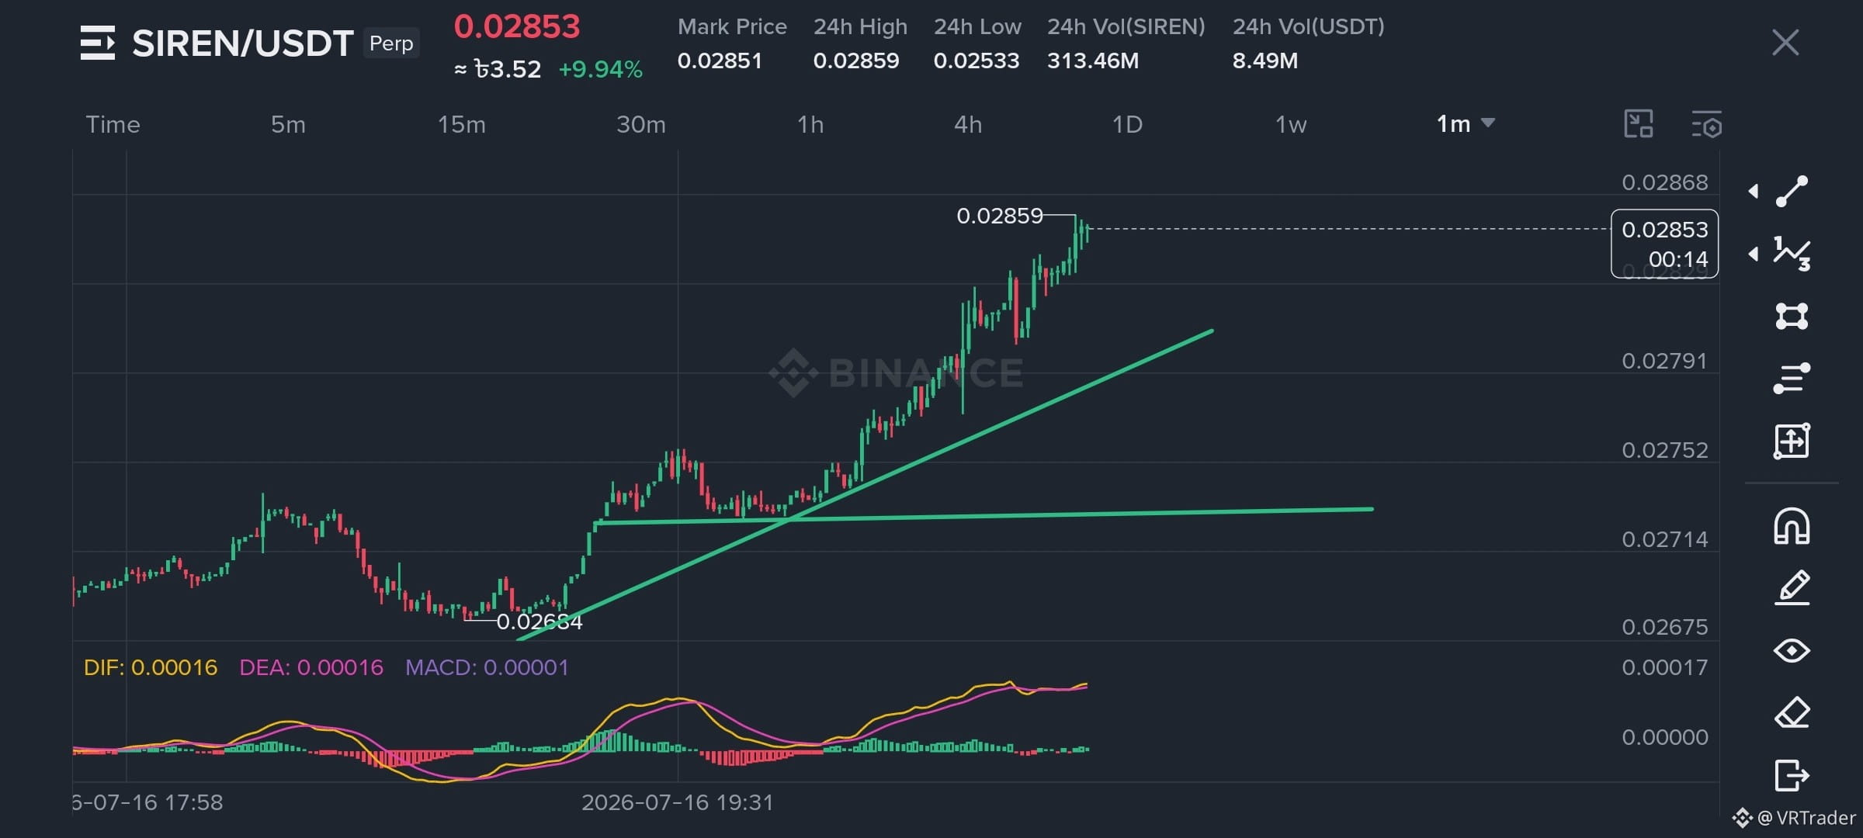Tap the Mark Price value 0.02851
The image size is (1863, 838).
(x=720, y=61)
